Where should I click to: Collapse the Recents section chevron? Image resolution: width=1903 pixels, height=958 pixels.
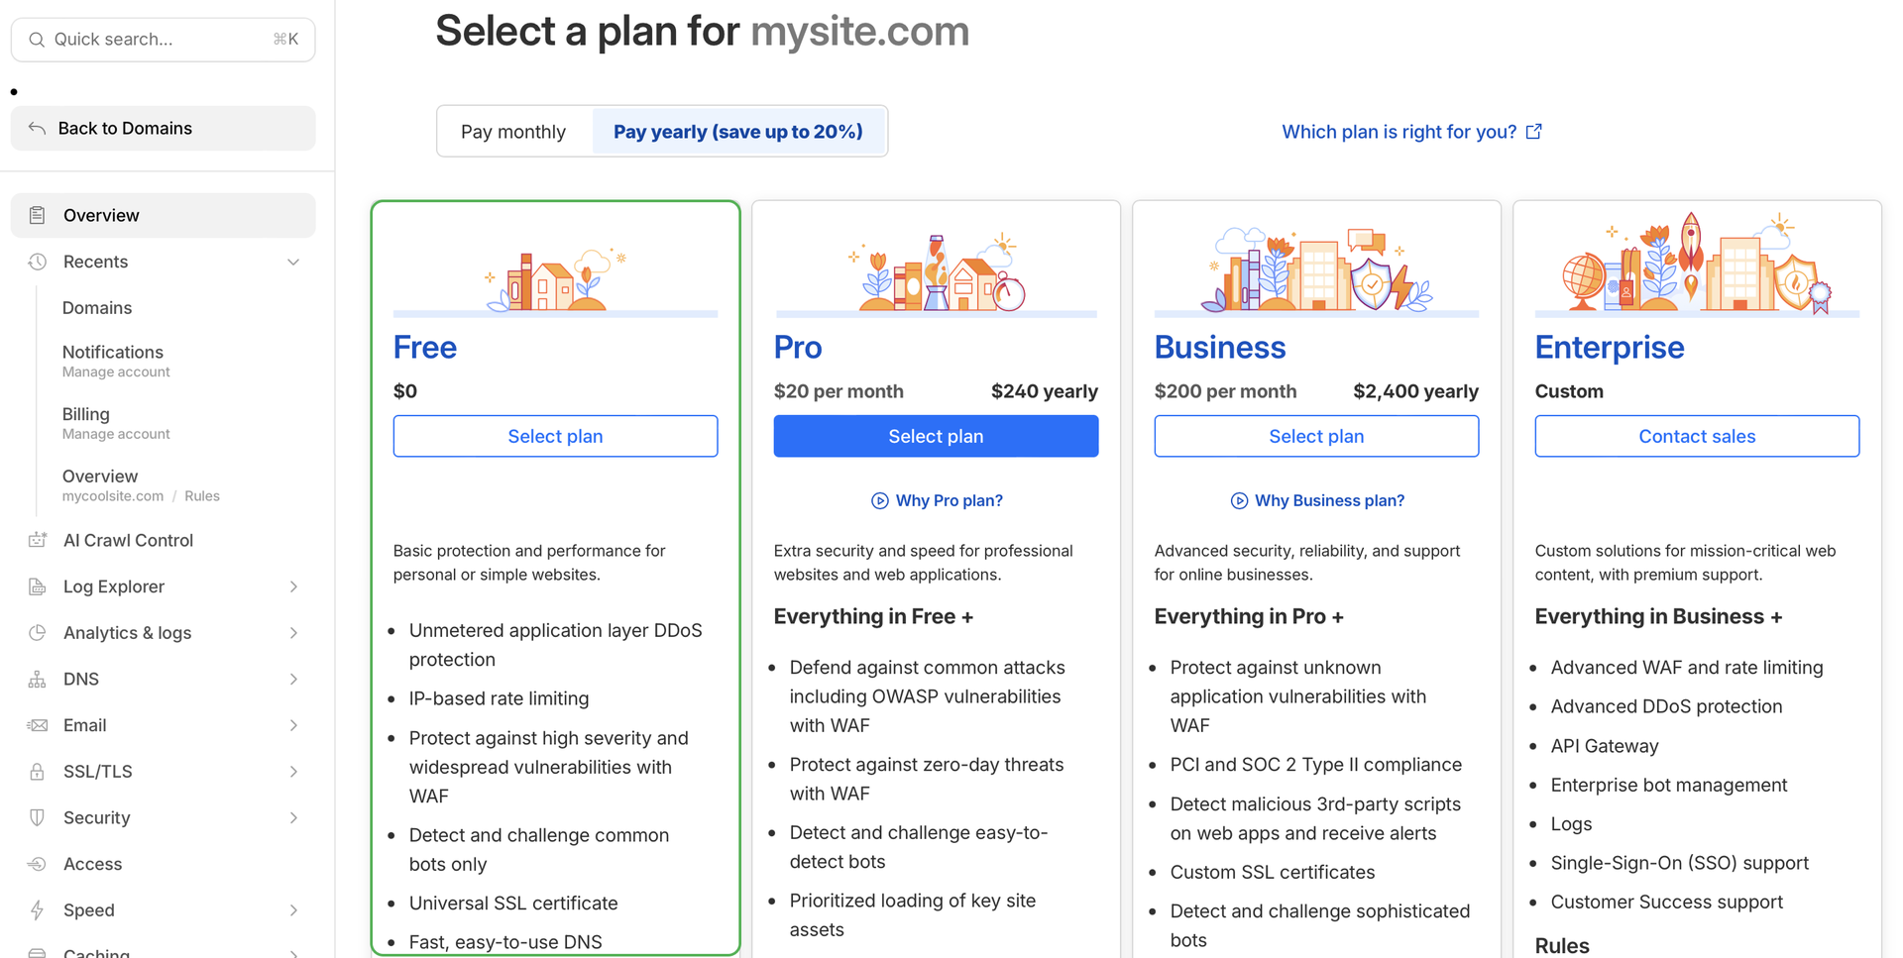click(293, 263)
